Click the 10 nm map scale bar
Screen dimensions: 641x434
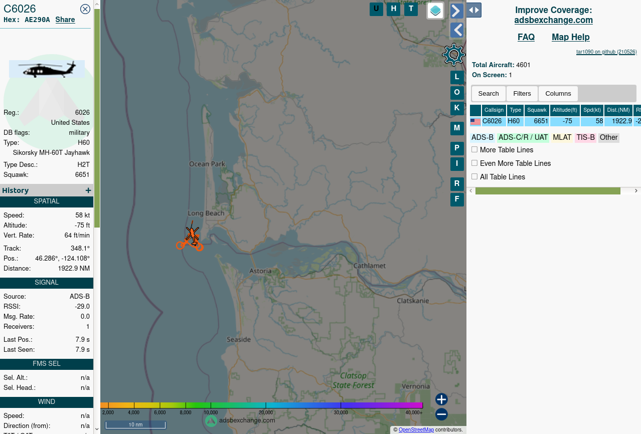click(135, 425)
